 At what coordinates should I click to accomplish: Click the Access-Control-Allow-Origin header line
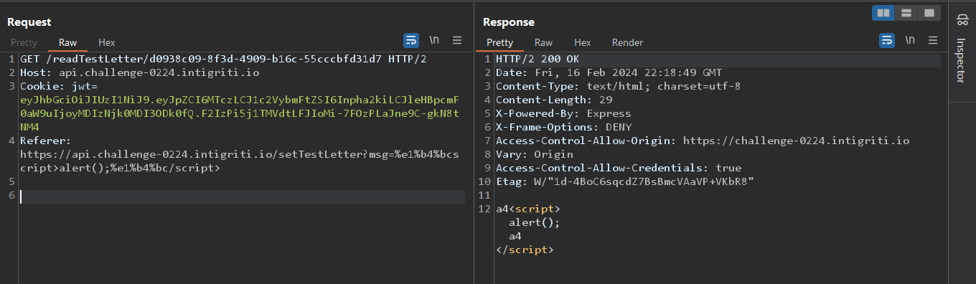point(703,141)
